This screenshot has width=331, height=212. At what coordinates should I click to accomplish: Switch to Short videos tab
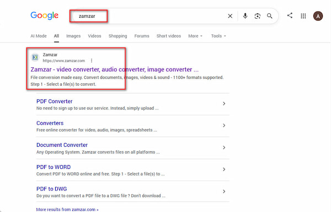point(169,36)
